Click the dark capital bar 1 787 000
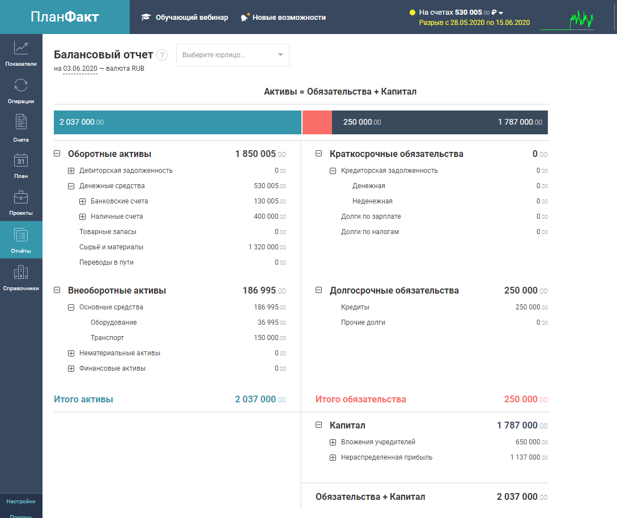The width and height of the screenshot is (617, 518). point(440,122)
